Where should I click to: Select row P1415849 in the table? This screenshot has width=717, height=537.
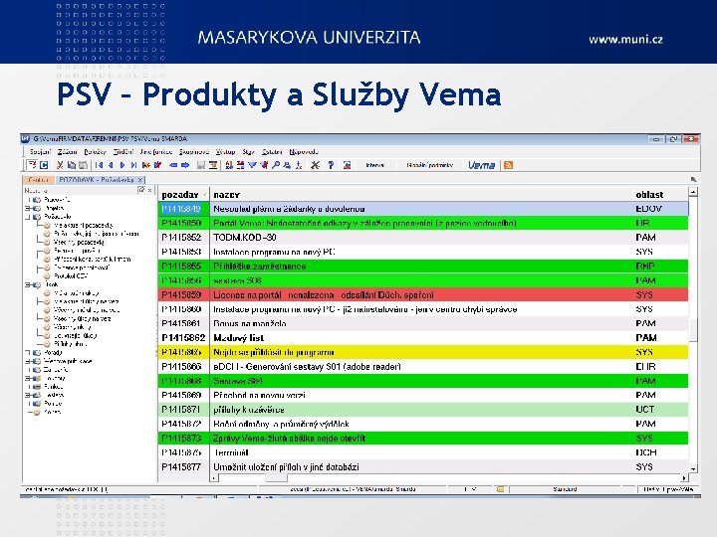423,209
